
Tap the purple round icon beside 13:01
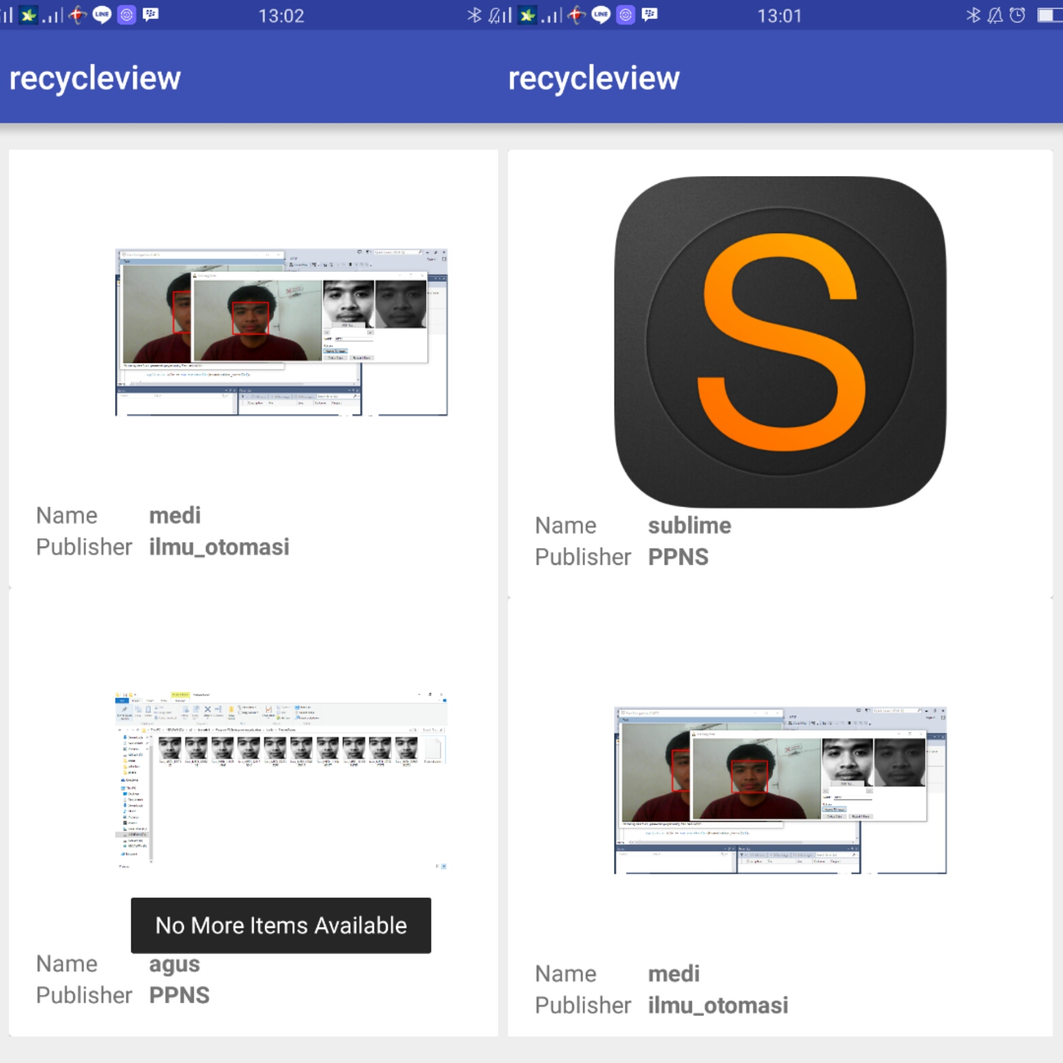click(625, 15)
